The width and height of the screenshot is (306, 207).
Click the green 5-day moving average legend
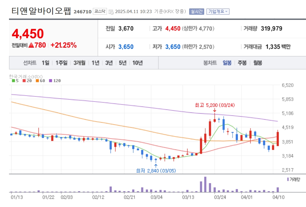[15, 81]
